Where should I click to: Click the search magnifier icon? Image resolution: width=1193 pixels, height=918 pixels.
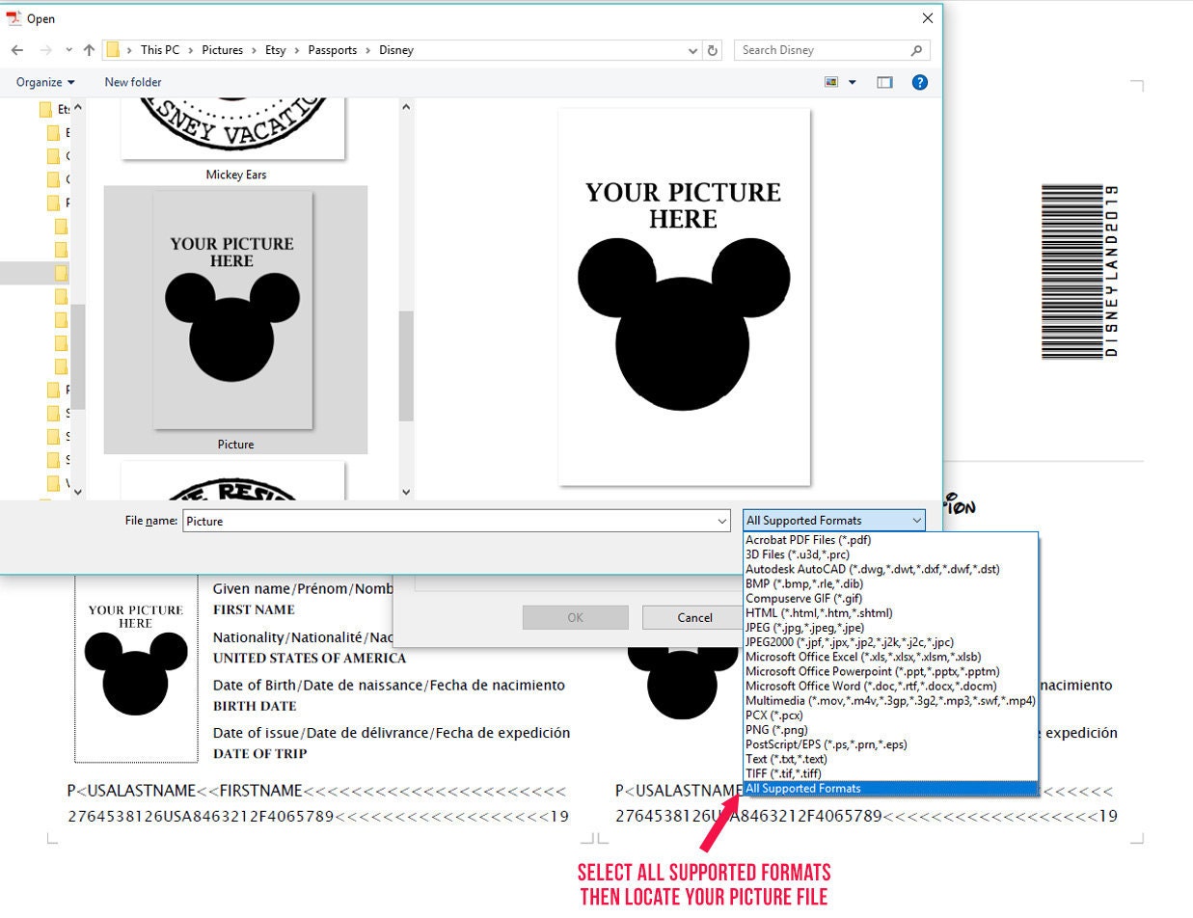pyautogui.click(x=917, y=50)
